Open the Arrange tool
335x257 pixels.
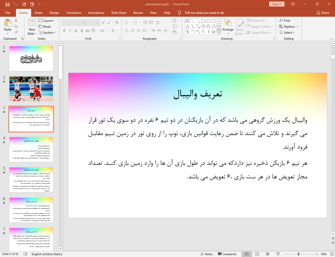(x=228, y=26)
